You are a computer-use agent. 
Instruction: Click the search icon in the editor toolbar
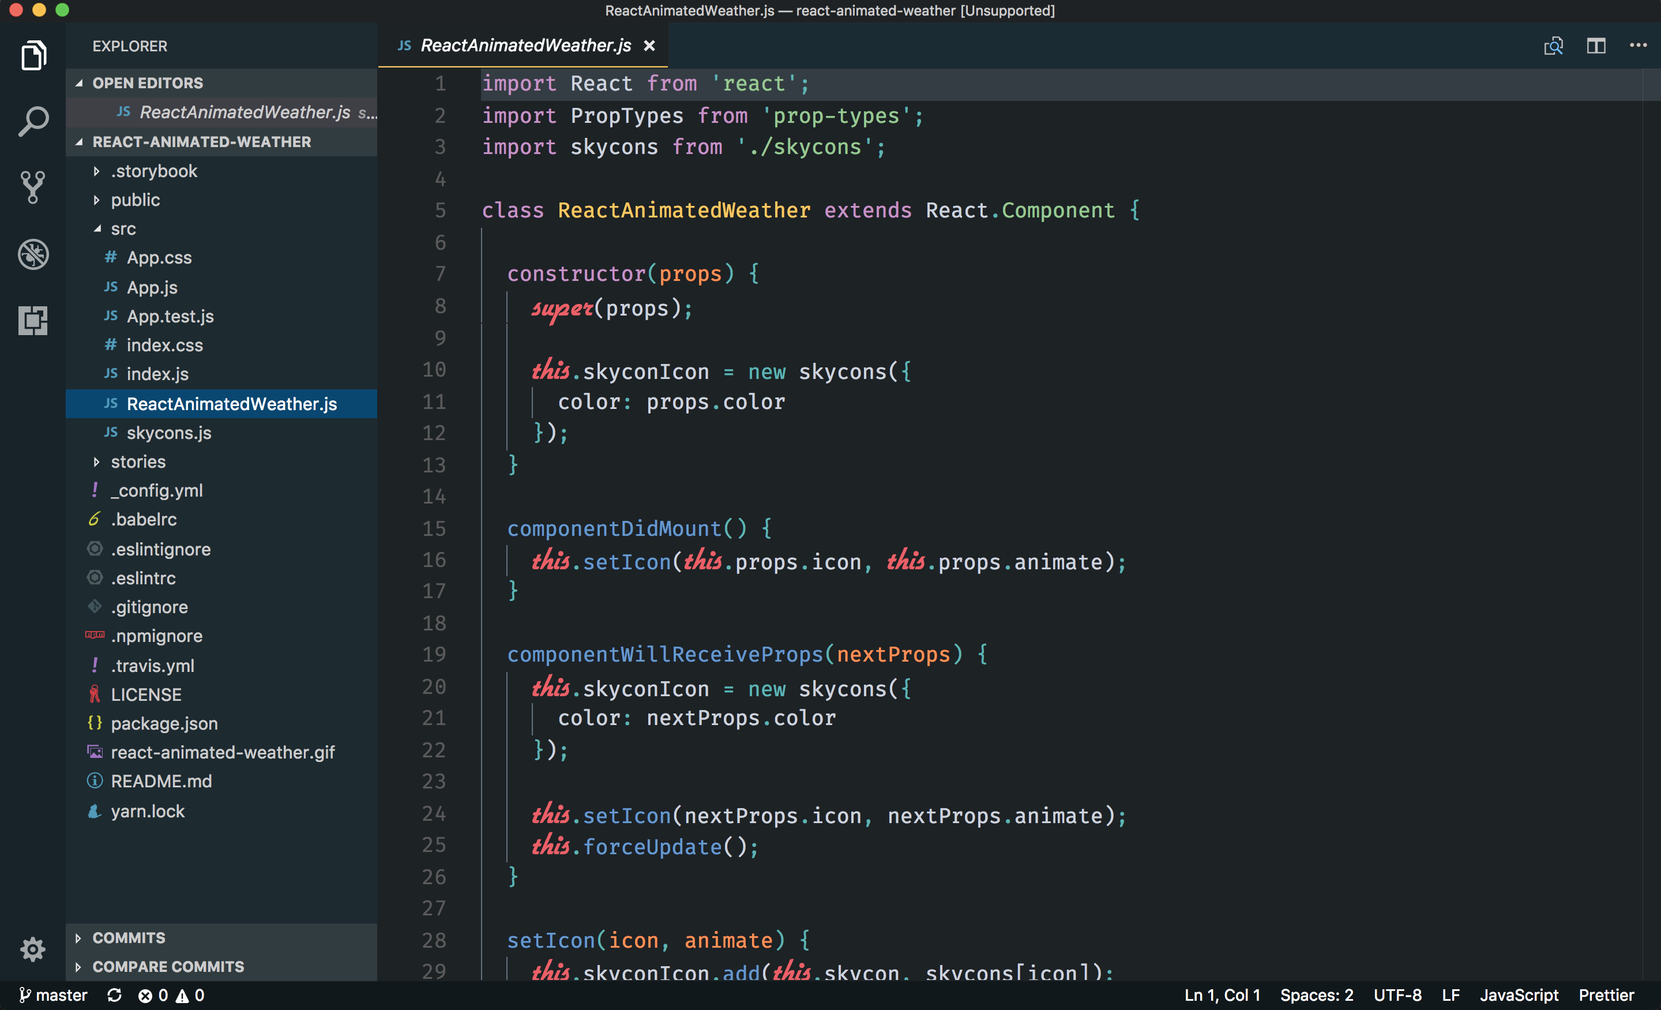pyautogui.click(x=1553, y=45)
